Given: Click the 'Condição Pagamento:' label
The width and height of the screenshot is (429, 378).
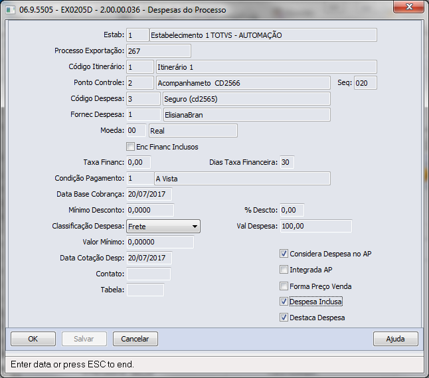Looking at the screenshot, I should [90, 178].
